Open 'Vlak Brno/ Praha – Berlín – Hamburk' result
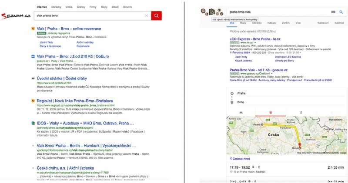This screenshot has height=183, width=348. (86, 146)
